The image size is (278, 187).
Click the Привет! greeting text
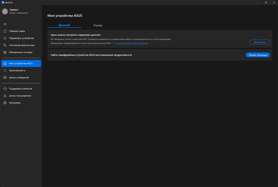[14, 10]
